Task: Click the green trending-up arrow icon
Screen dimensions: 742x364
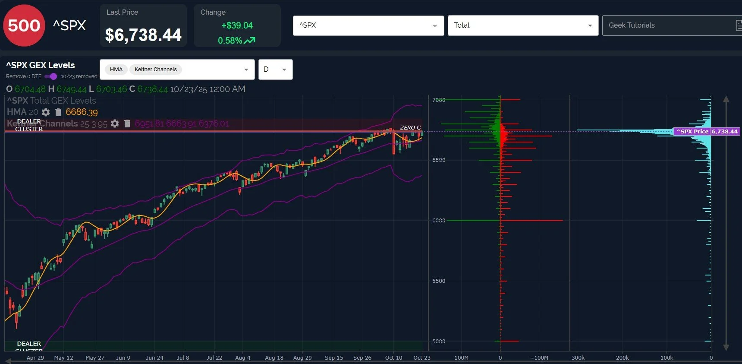Action: coord(250,41)
